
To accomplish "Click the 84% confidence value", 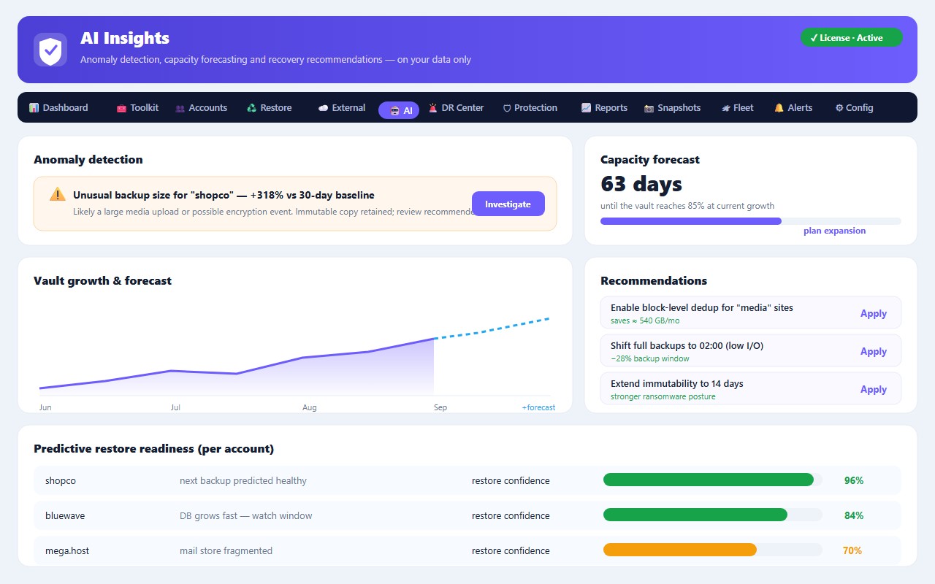I will (x=854, y=515).
